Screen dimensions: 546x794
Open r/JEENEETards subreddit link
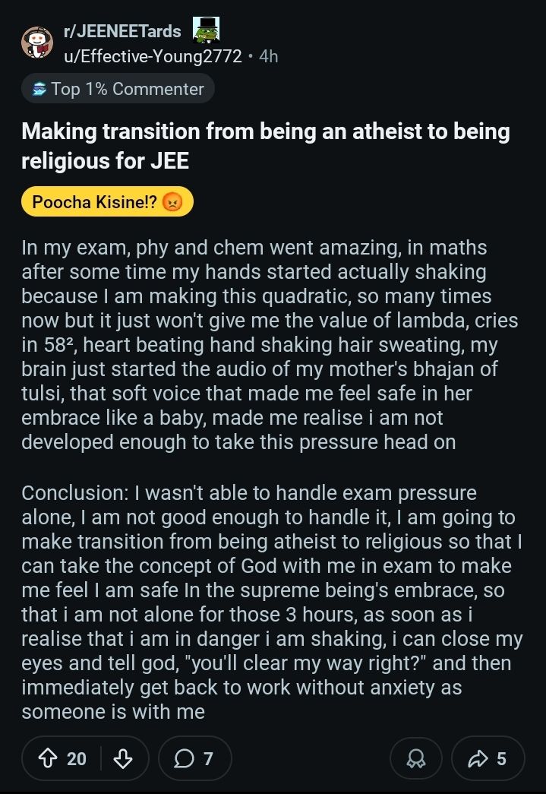(122, 31)
